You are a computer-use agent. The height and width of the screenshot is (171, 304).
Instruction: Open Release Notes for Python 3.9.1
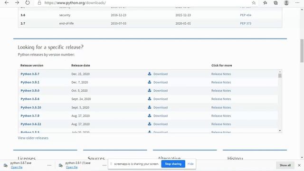[221, 82]
